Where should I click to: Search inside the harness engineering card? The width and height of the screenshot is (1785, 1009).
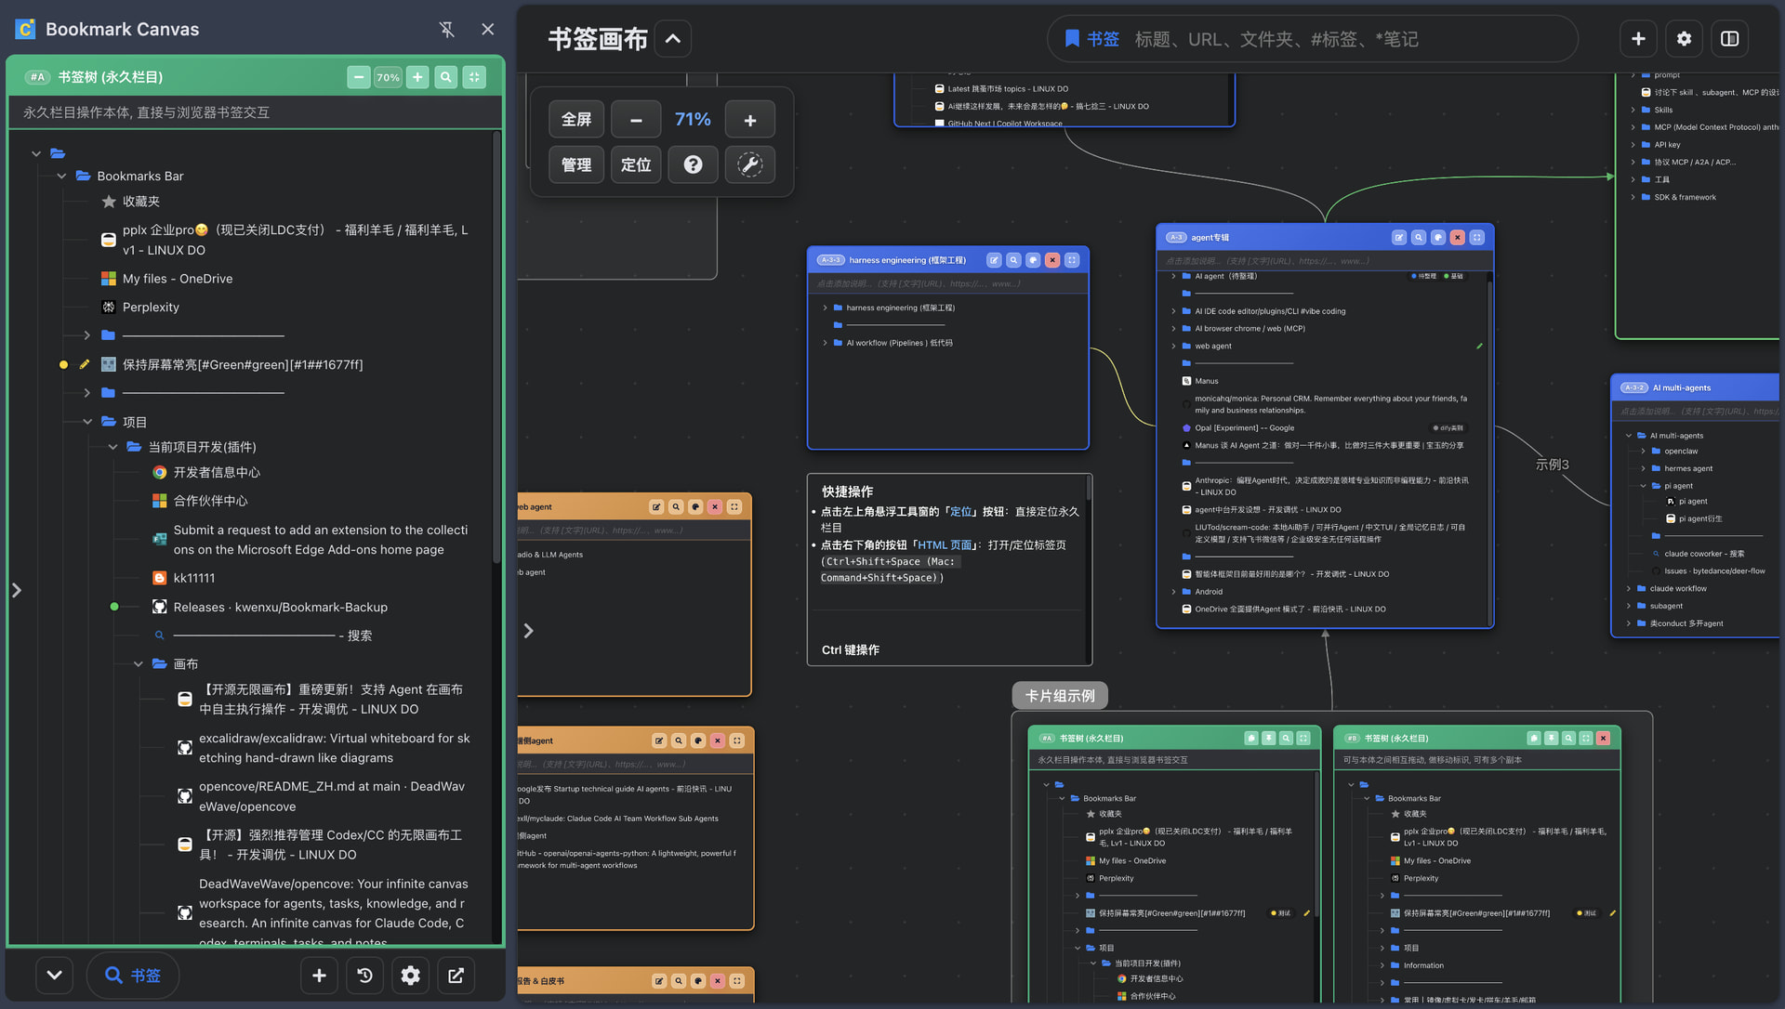1013,260
